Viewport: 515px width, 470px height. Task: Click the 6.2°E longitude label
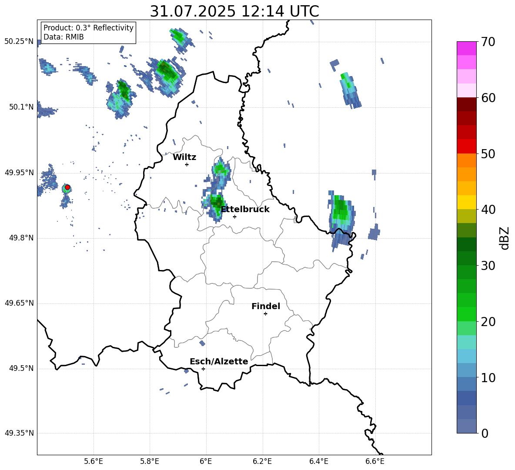(262, 461)
